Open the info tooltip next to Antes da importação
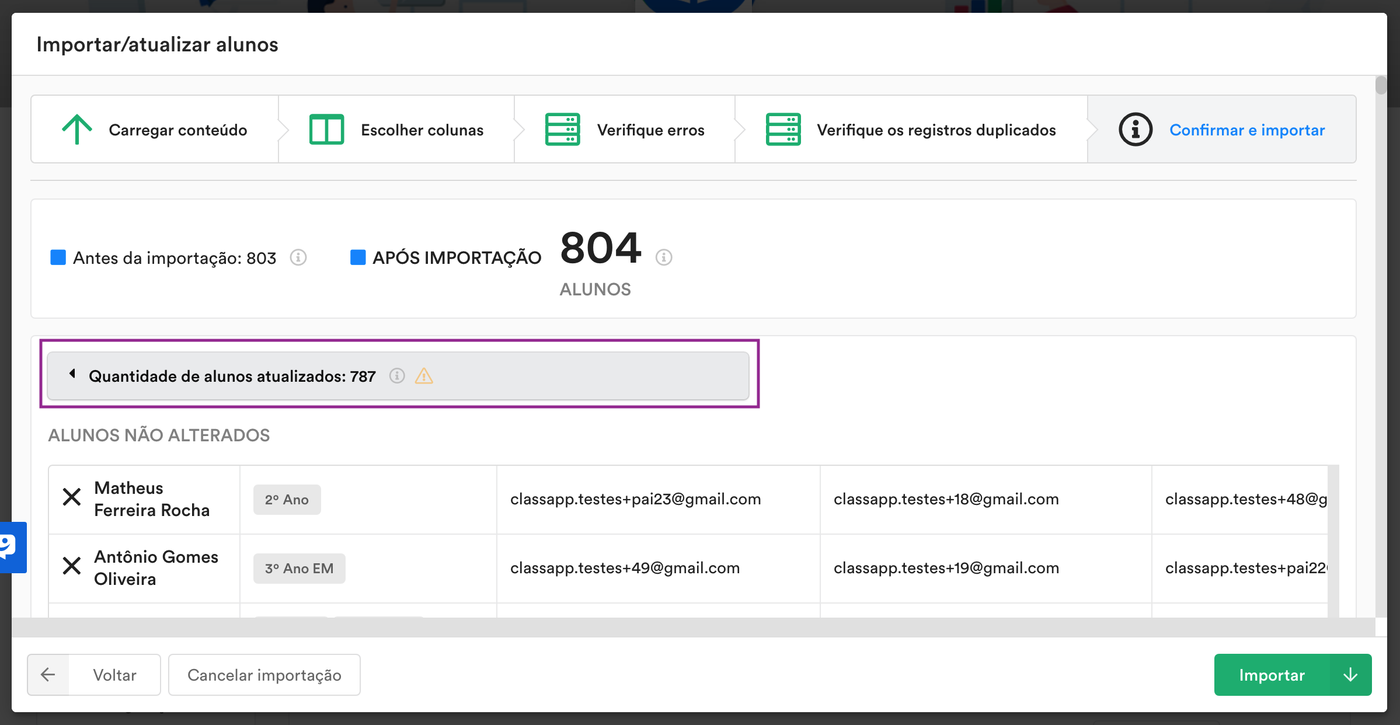1400x725 pixels. (298, 257)
